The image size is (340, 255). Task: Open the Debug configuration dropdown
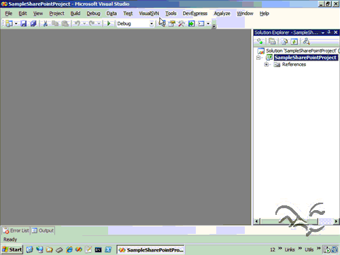coord(152,24)
